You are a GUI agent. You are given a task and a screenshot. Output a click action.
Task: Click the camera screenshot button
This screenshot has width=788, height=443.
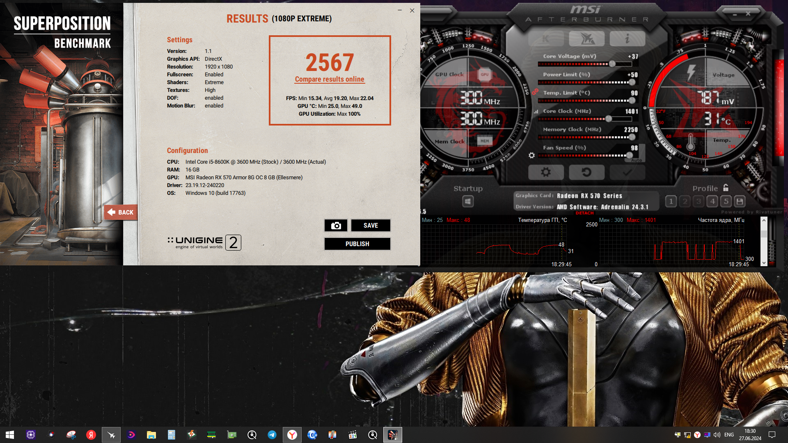(x=336, y=226)
